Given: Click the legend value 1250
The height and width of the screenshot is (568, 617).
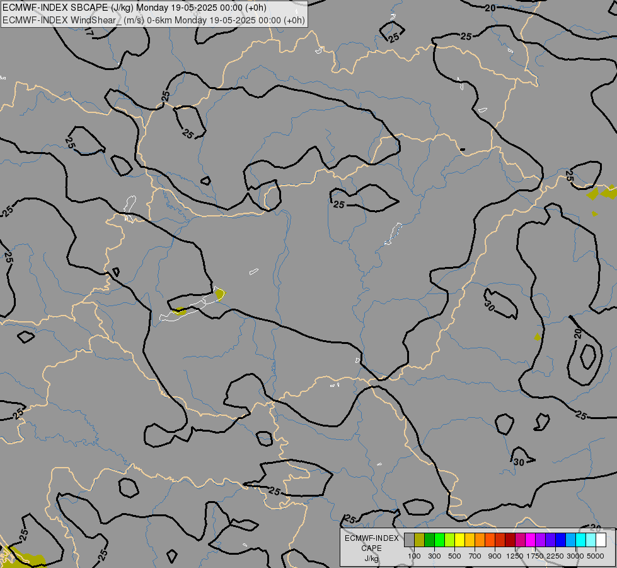Looking at the screenshot, I should click(x=515, y=556).
